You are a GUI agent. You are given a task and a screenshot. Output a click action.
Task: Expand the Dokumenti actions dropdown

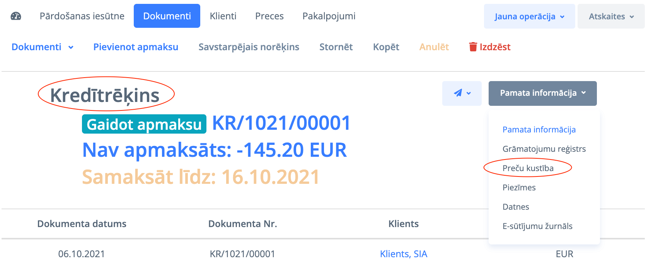click(43, 47)
